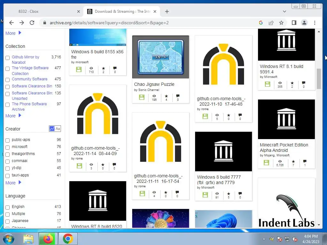Click views eye on Minecraft Pocket Edition card
Screen dimensions: 327x245
click(280, 161)
